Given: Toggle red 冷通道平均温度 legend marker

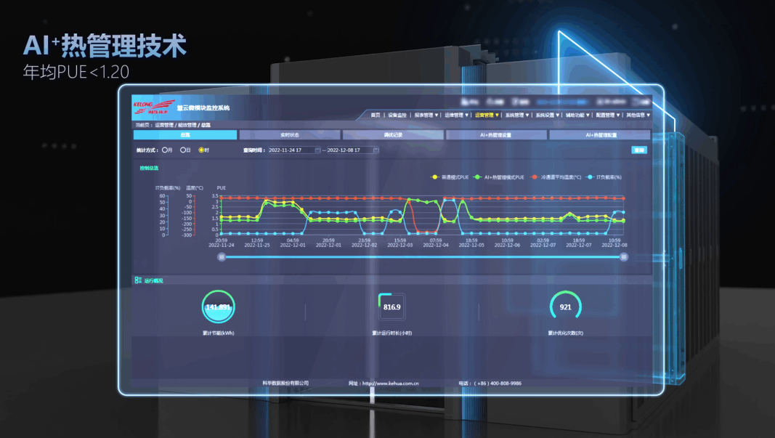Looking at the screenshot, I should [x=535, y=177].
